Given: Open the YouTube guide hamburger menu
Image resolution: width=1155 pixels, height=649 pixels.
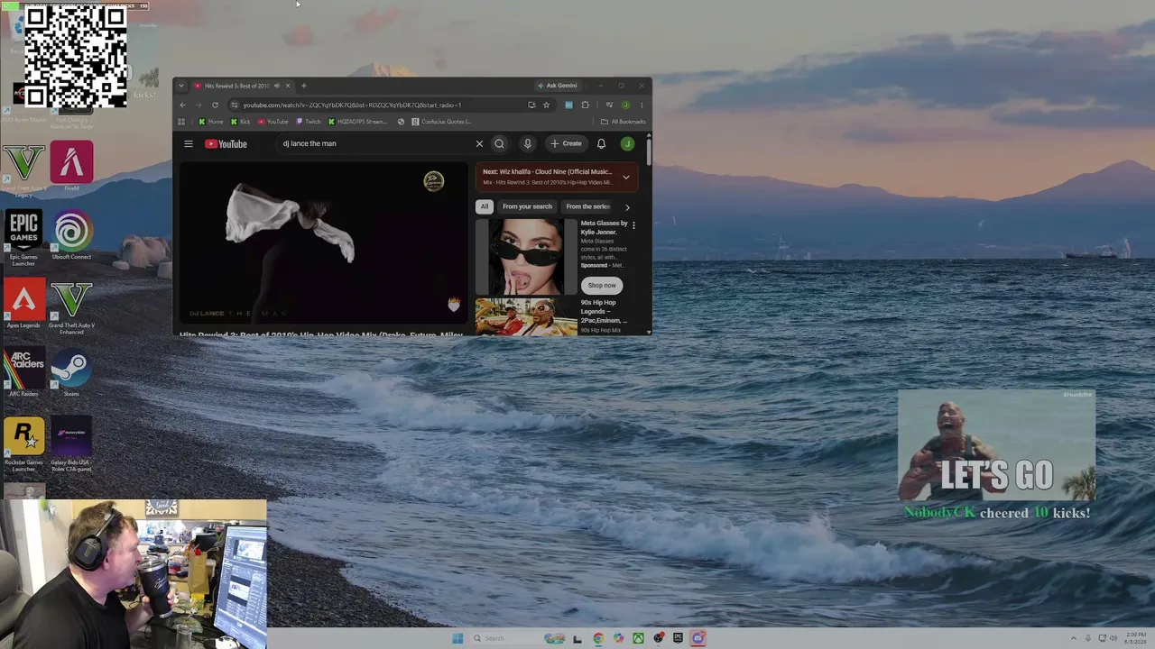Looking at the screenshot, I should (x=188, y=144).
